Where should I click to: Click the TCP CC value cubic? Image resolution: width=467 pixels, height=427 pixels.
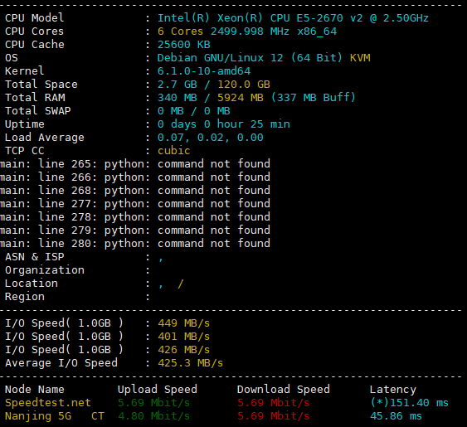click(x=173, y=151)
